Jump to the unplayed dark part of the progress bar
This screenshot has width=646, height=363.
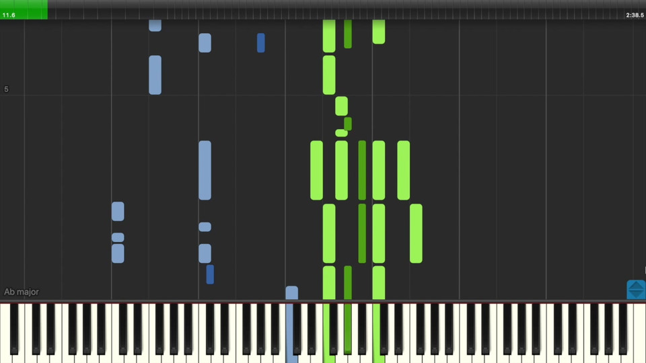(x=346, y=9)
